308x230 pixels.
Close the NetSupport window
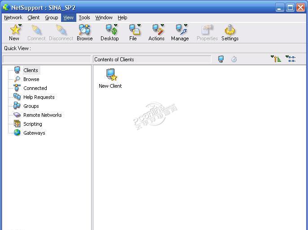(300, 8)
